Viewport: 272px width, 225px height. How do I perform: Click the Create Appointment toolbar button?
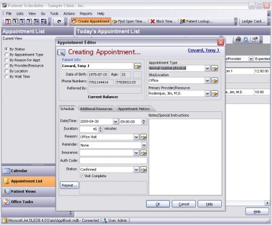point(91,21)
